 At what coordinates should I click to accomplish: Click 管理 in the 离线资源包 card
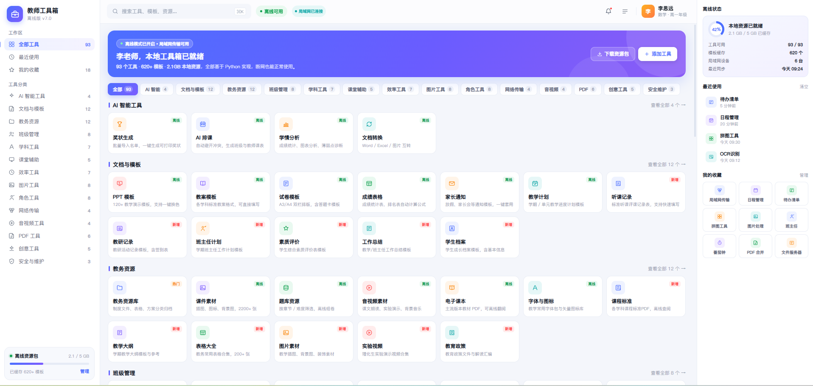pos(85,372)
